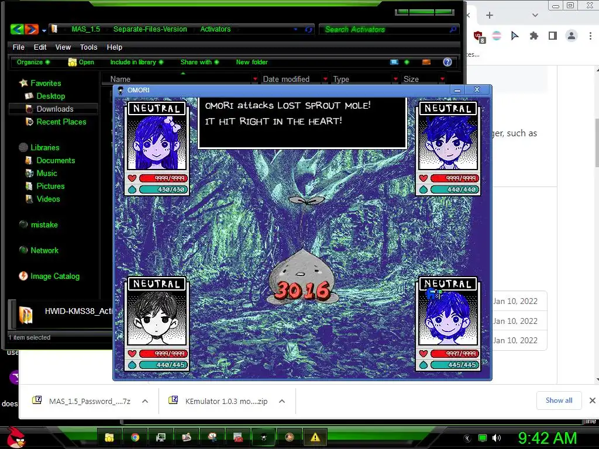The image size is (599, 449).
Task: Open the recent locations dropdown beside the forward arrow
Action: [x=44, y=30]
